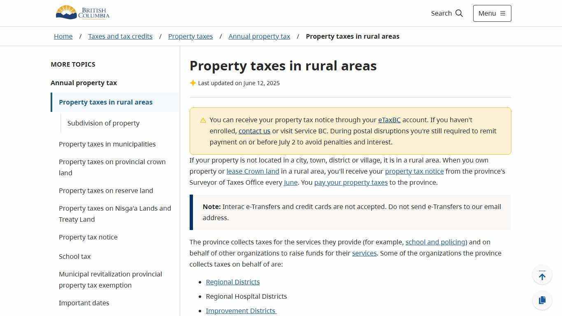This screenshot has height=316, width=562.
Task: Navigate Home via the breadcrumb link
Action: [63, 36]
